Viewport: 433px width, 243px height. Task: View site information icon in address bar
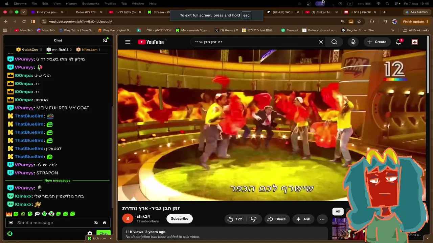point(44,22)
